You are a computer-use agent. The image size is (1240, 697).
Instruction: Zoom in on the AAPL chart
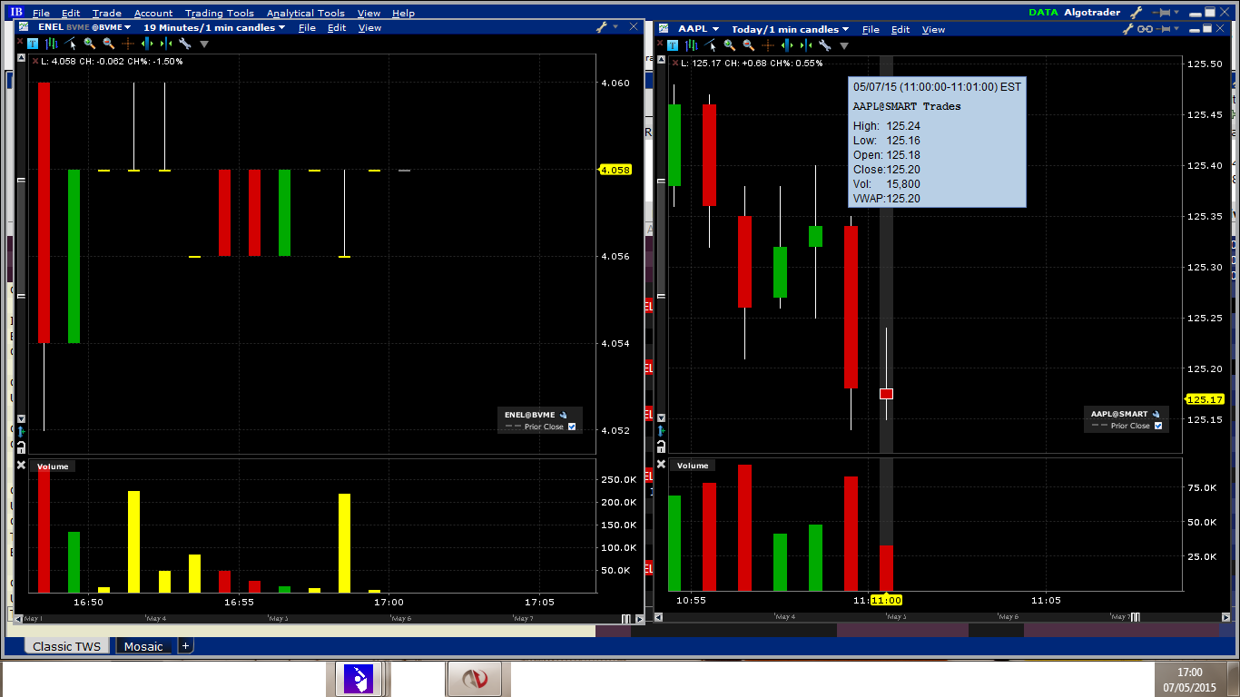tap(730, 45)
